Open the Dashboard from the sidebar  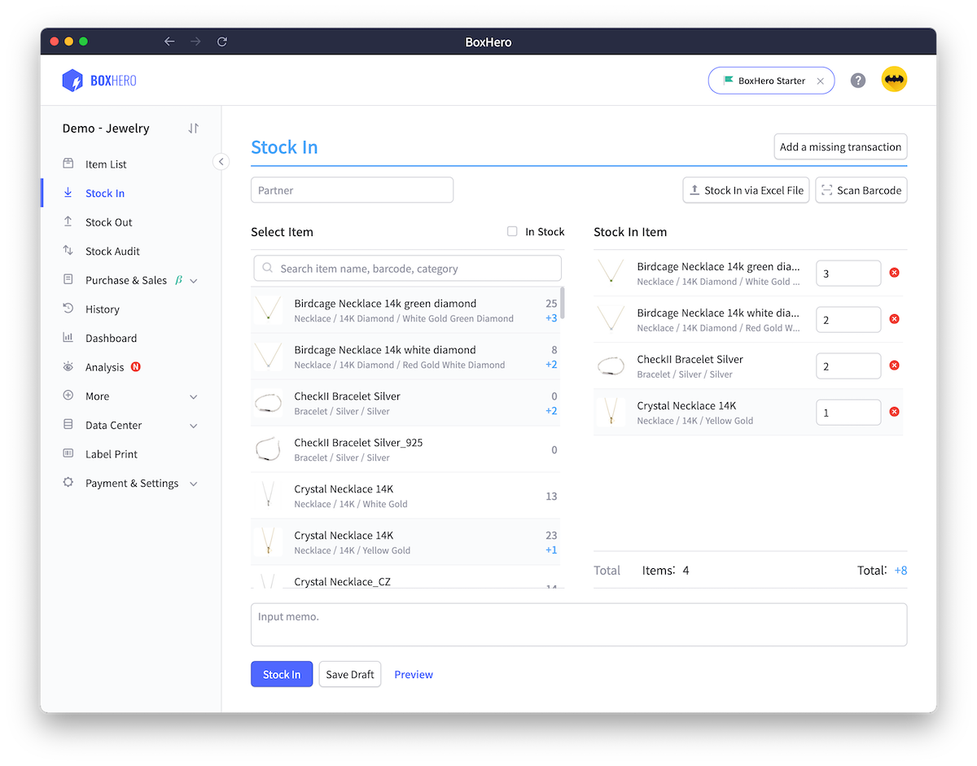[110, 338]
